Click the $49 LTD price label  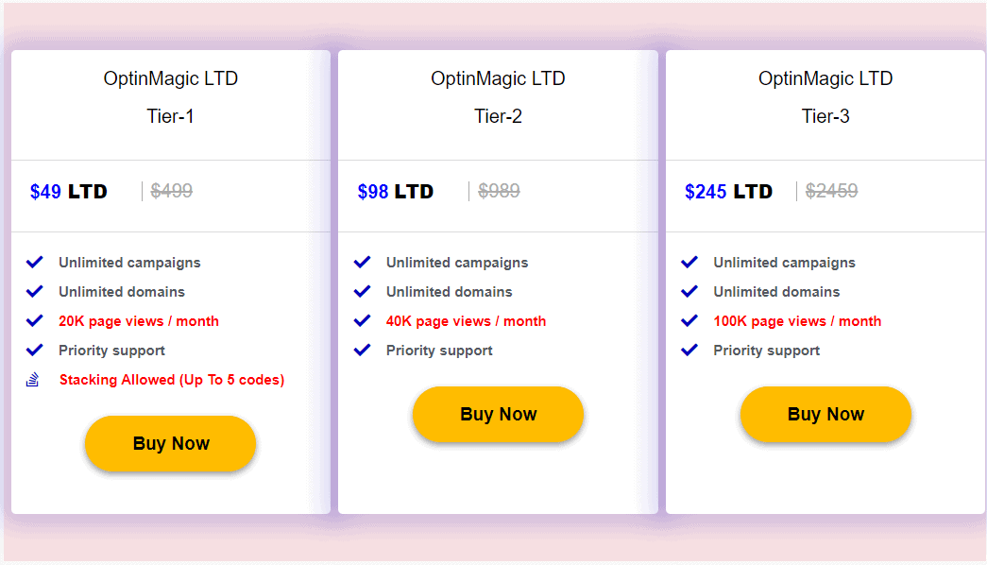point(68,191)
